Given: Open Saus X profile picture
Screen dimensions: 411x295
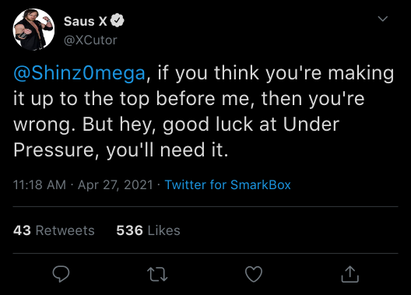Looking at the screenshot, I should click(33, 30).
